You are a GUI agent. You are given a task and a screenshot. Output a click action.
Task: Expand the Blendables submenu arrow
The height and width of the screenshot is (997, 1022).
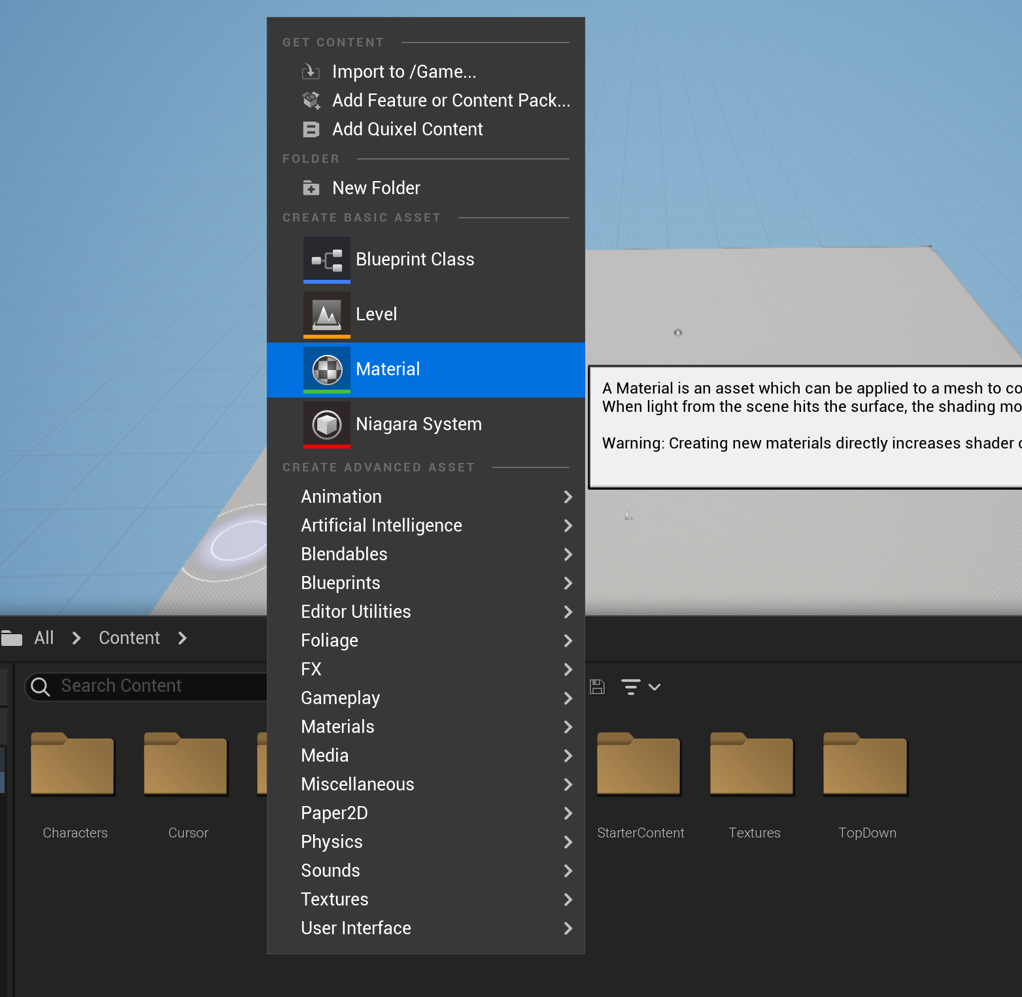pyautogui.click(x=568, y=554)
